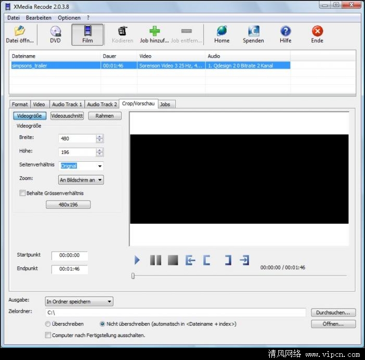Click the video seek slider handle
This screenshot has width=365, height=360.
click(133, 276)
